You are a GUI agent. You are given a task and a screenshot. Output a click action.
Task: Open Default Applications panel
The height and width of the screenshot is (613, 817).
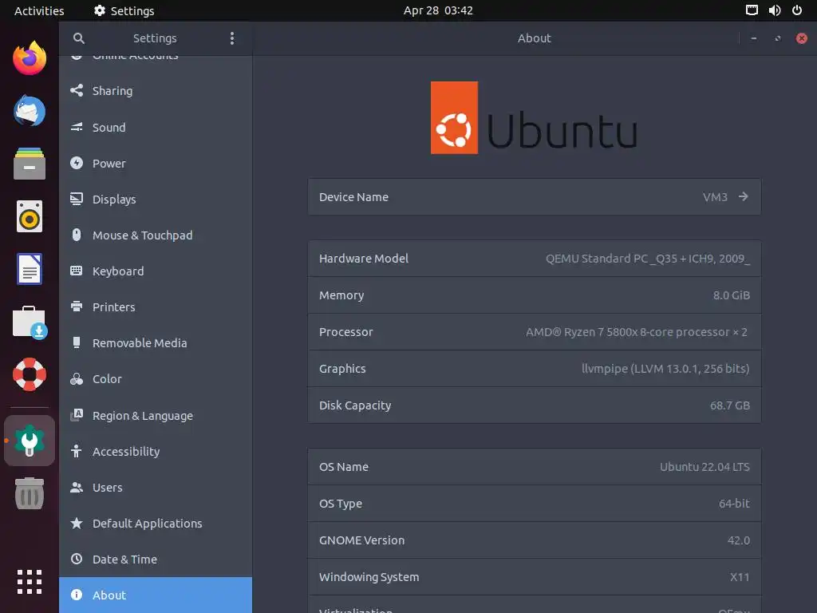click(156, 524)
